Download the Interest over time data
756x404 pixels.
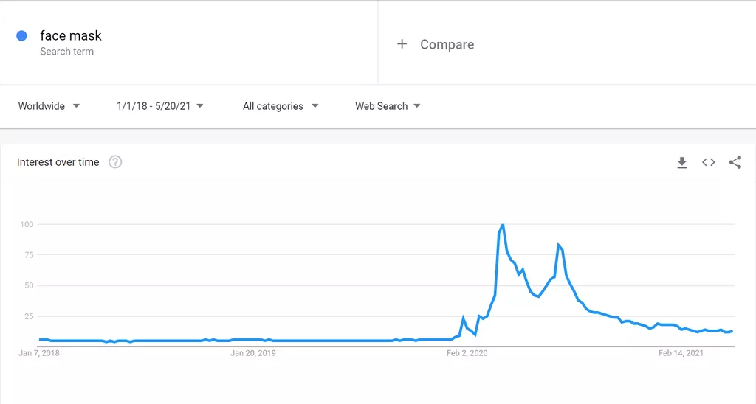(x=681, y=162)
